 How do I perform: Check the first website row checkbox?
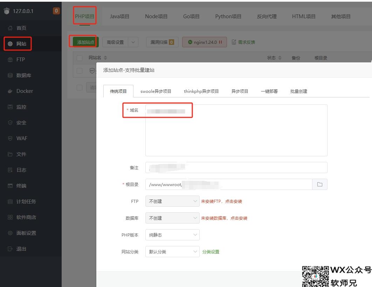tap(80, 70)
